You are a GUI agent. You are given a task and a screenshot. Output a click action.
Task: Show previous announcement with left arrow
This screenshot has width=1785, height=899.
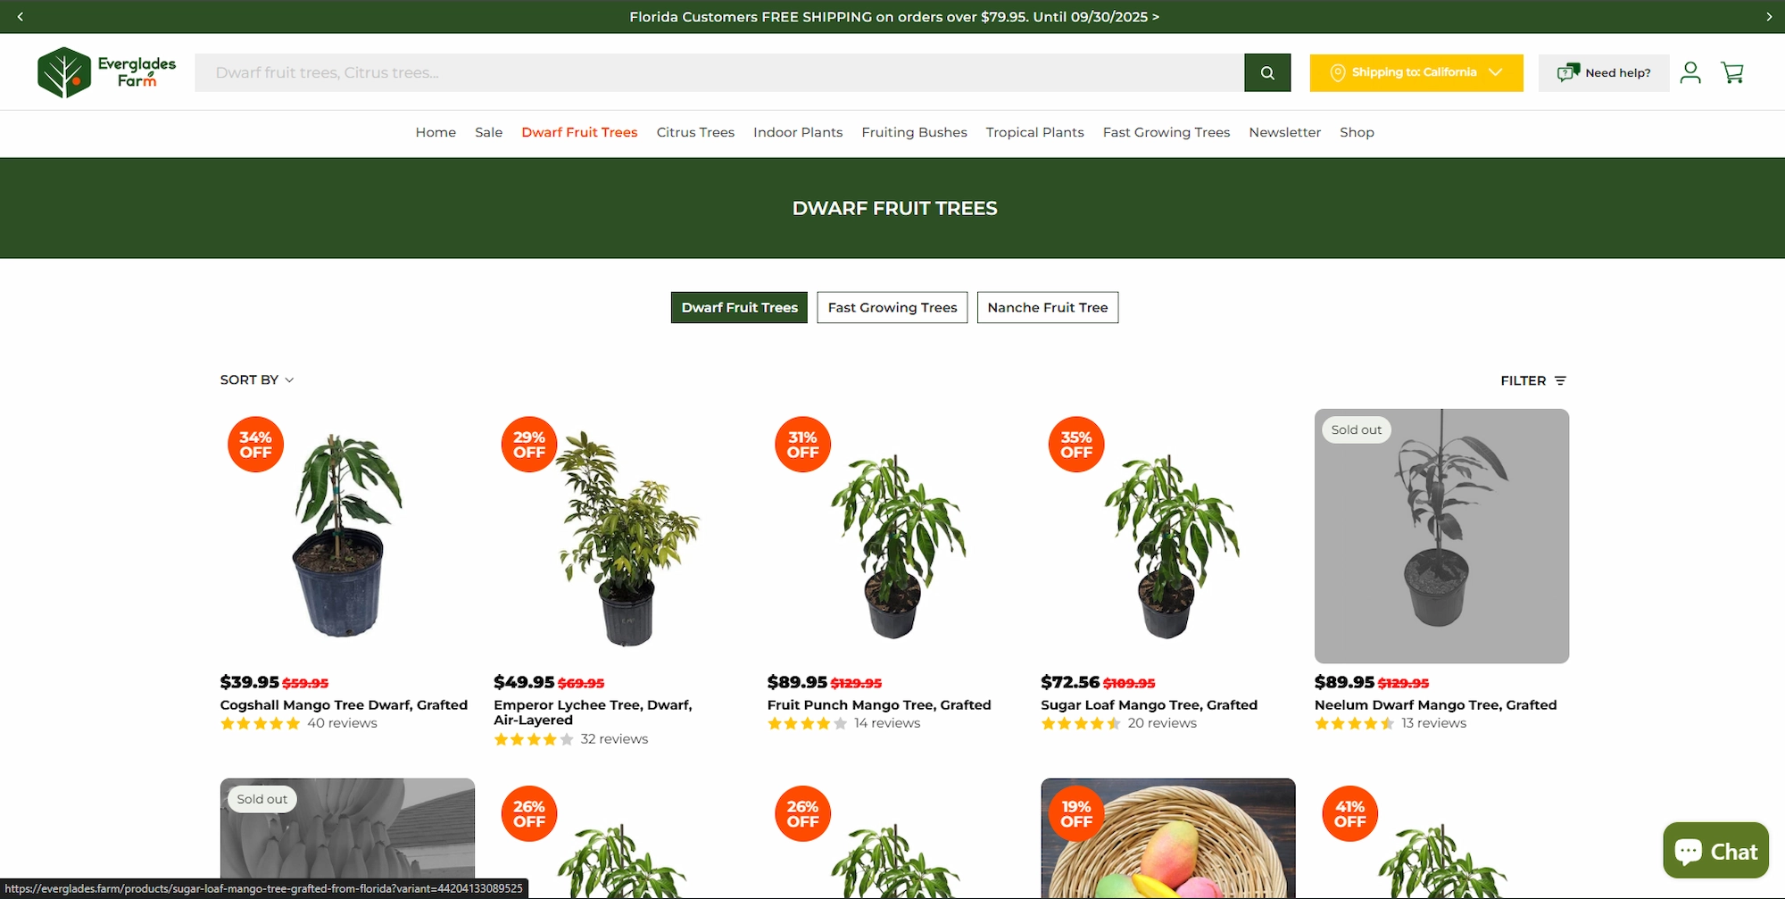(x=20, y=17)
